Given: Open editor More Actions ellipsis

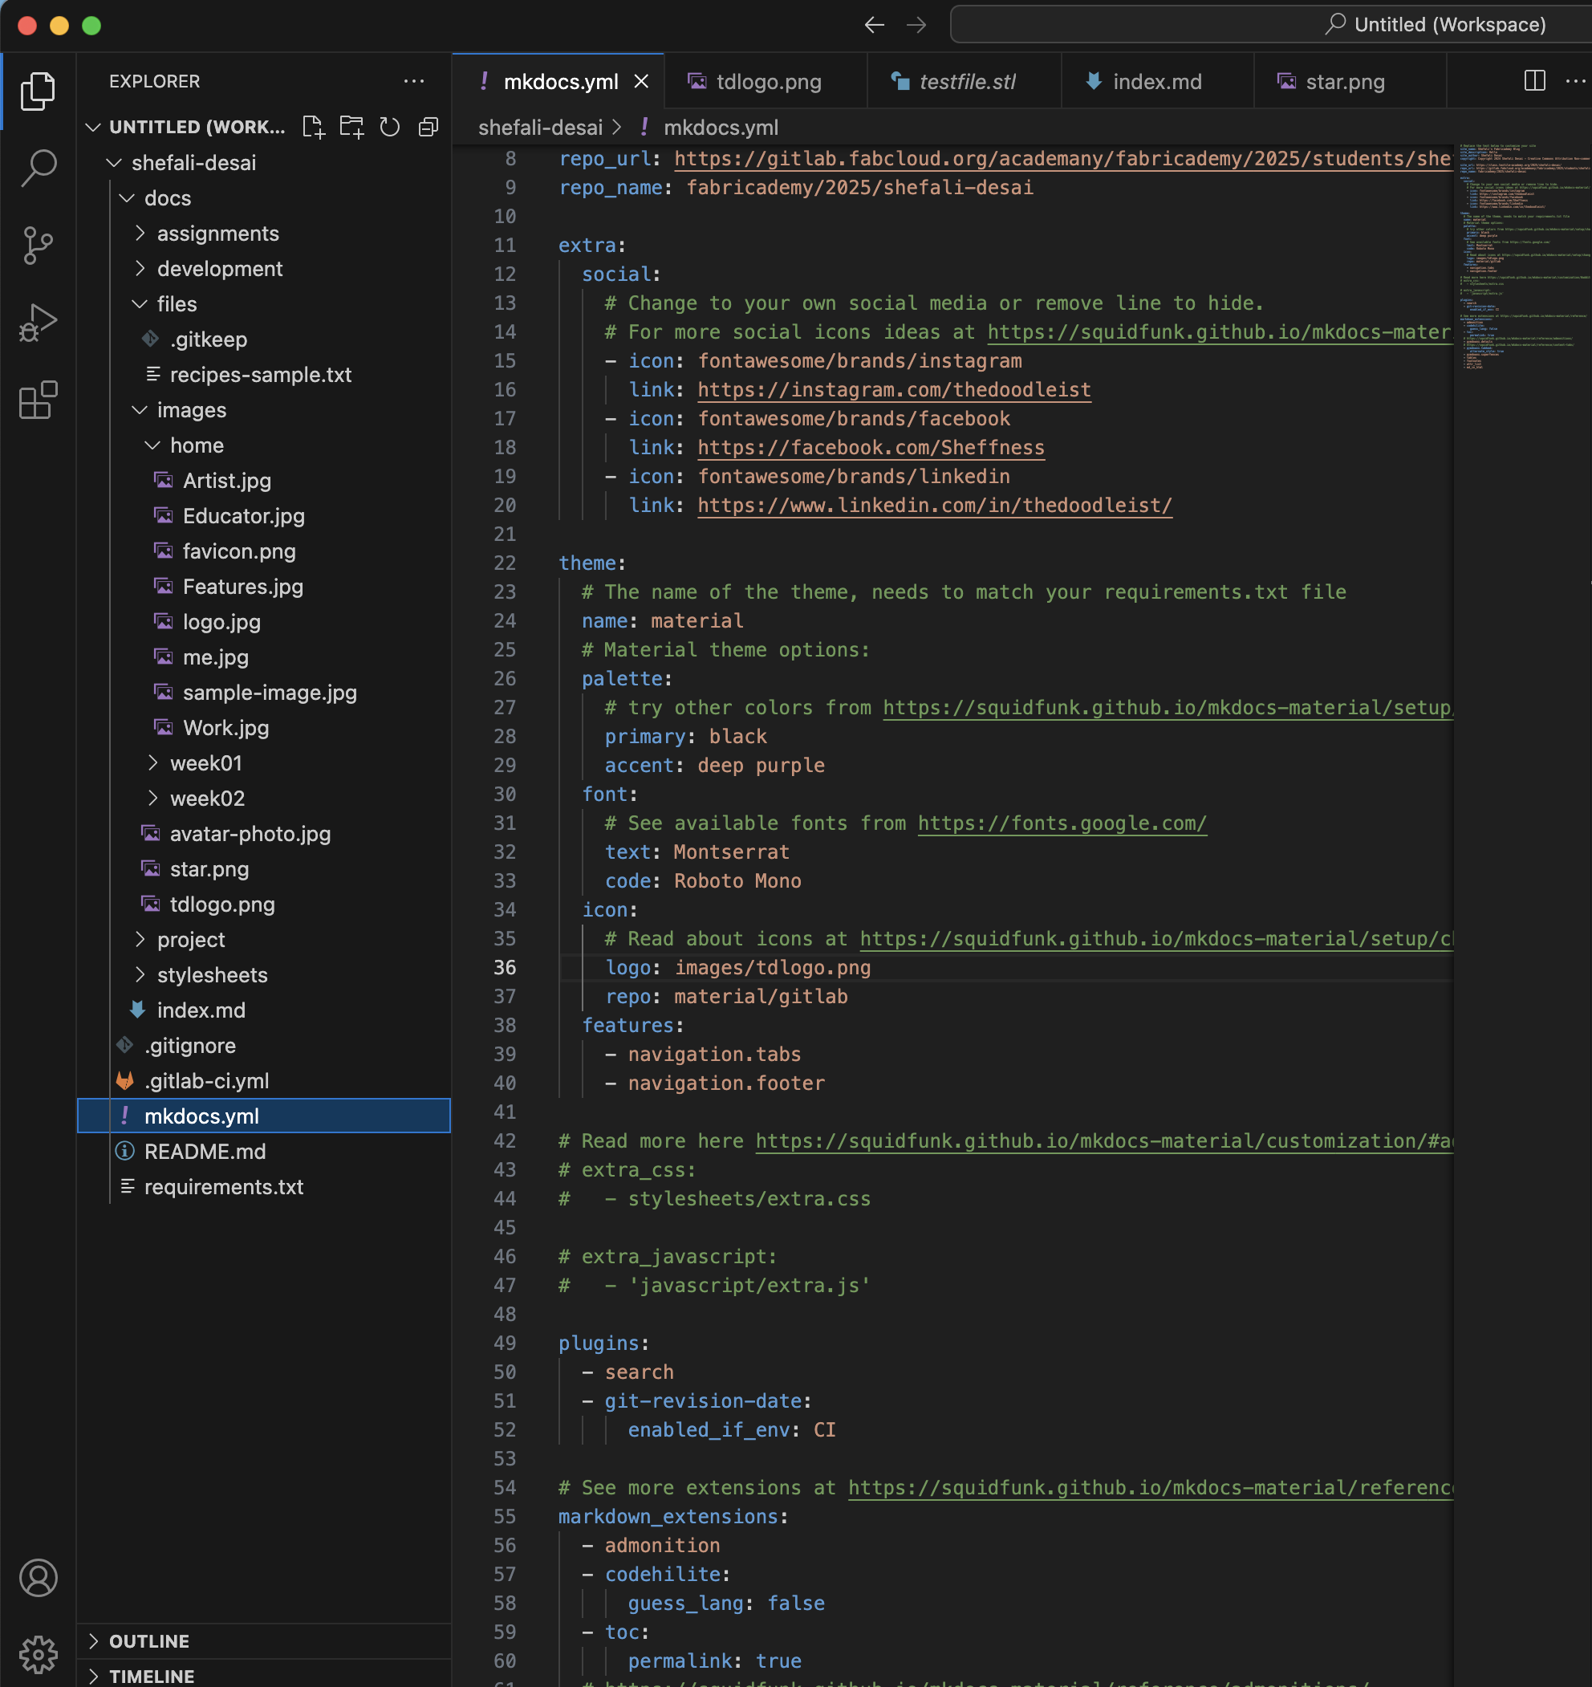Looking at the screenshot, I should [1575, 82].
